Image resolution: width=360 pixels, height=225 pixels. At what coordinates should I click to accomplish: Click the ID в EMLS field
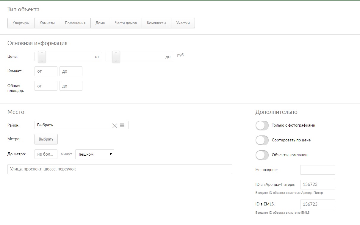pos(318,204)
